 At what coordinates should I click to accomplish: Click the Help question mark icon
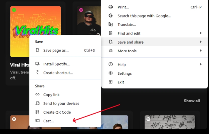[111, 64]
